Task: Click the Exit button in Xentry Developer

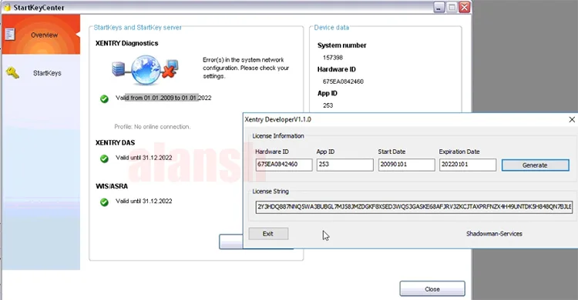Action: click(x=268, y=234)
